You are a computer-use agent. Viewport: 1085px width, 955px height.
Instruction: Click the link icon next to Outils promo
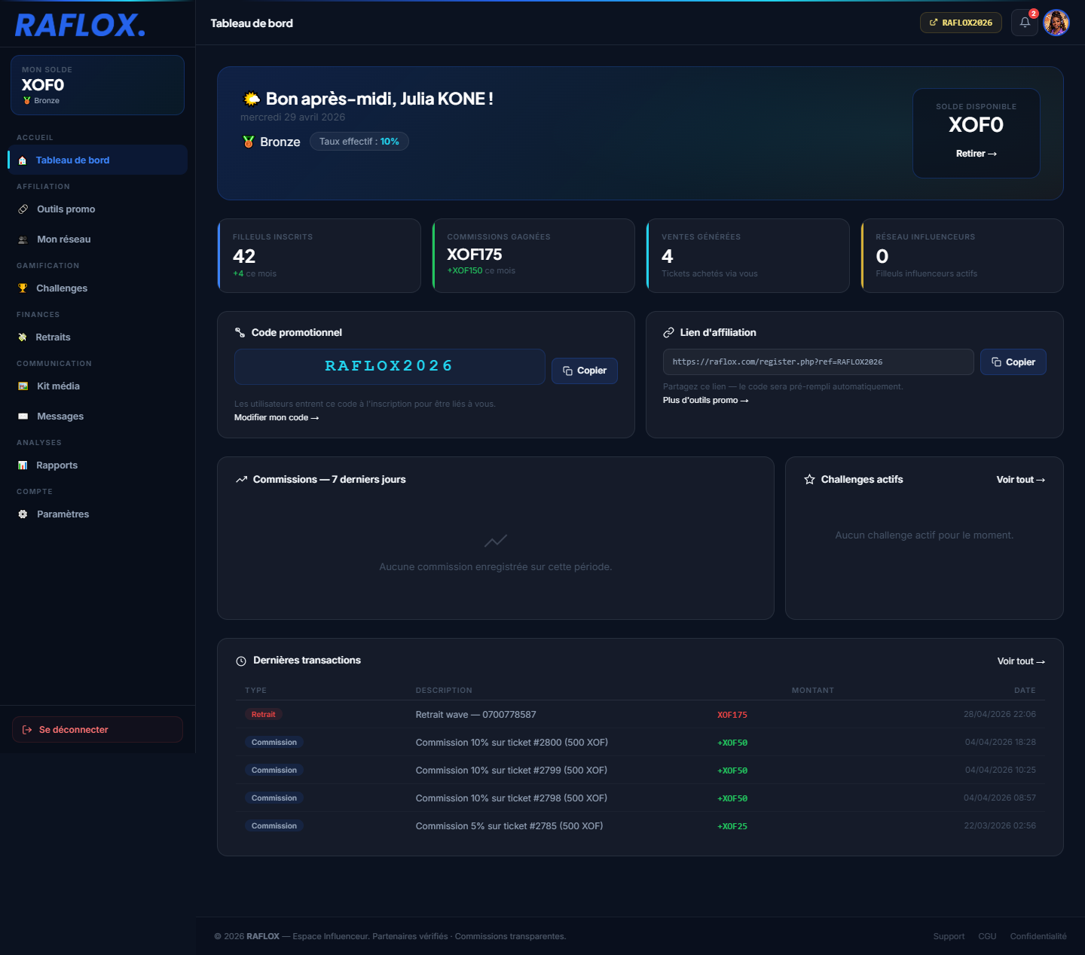point(23,209)
